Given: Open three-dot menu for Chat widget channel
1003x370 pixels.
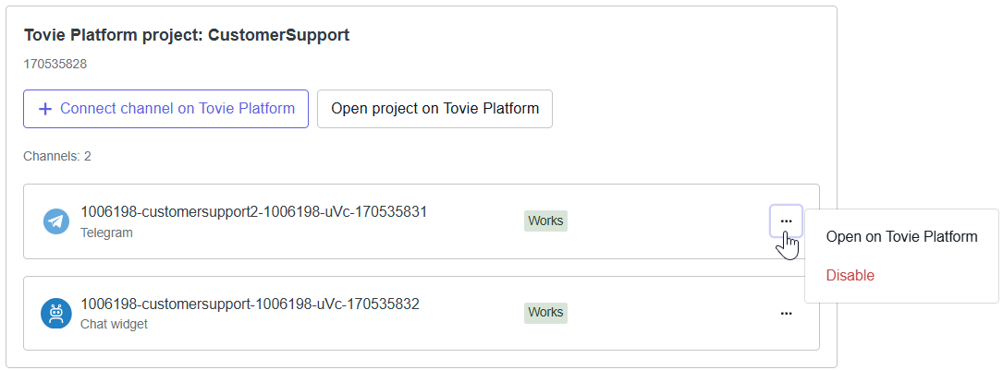Looking at the screenshot, I should tap(786, 314).
